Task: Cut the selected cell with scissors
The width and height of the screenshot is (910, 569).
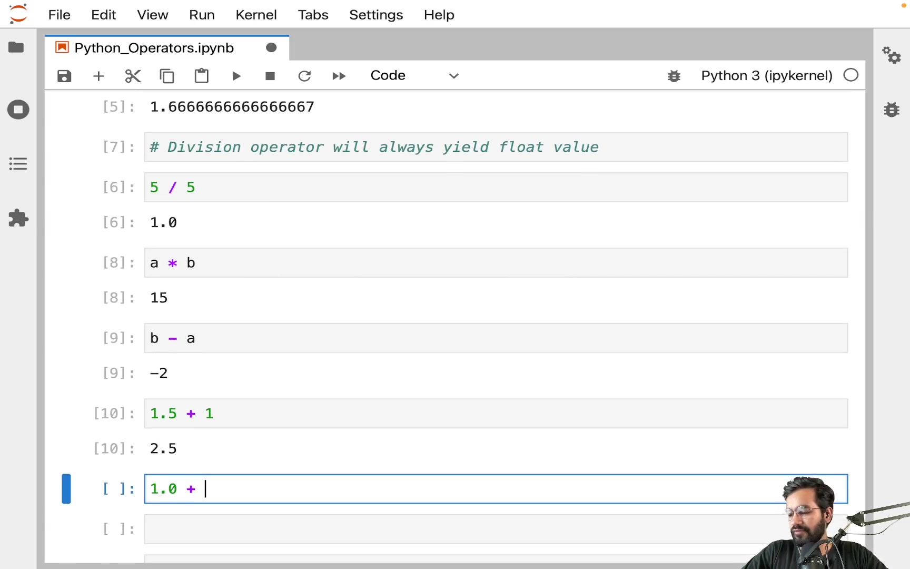Action: click(x=133, y=76)
